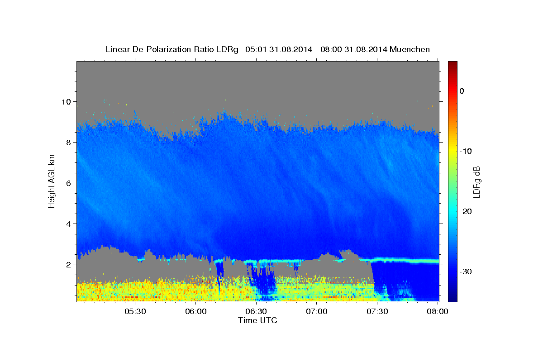The height and width of the screenshot is (362, 543).
Task: Click the height tick label 4
Action: click(67, 224)
